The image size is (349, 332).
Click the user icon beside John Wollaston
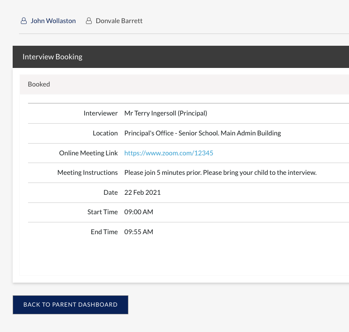tap(24, 21)
